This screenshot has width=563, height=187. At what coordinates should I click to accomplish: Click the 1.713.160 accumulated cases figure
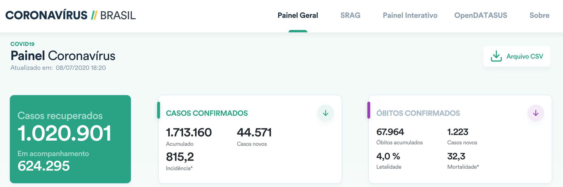pyautogui.click(x=189, y=132)
